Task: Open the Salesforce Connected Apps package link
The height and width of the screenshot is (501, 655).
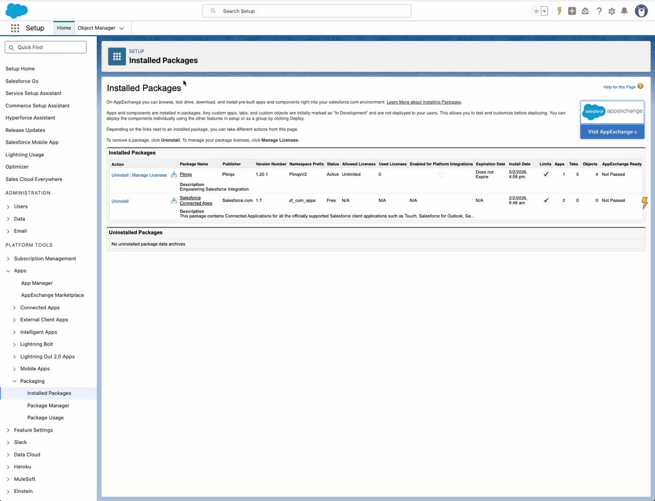Action: 196,200
